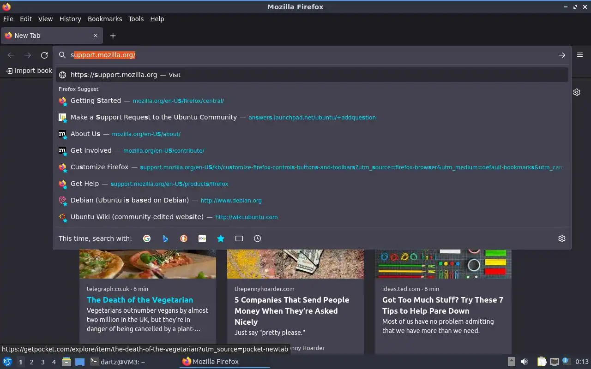Viewport: 591px width, 369px height.
Task: Search only in open Tabs icon
Action: (x=239, y=238)
